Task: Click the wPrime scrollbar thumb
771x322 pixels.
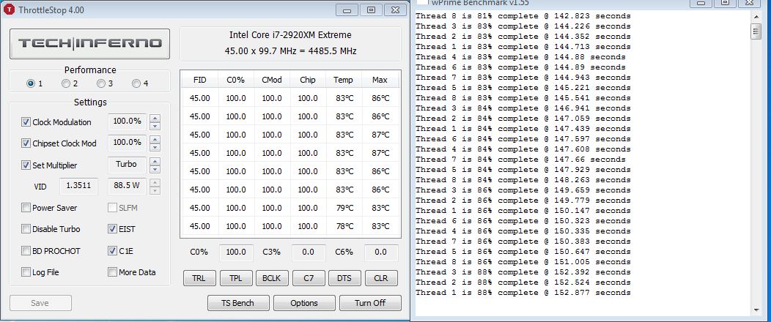Action: [756, 31]
